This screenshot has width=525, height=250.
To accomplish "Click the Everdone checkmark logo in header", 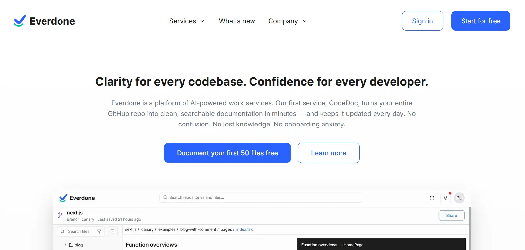I will 20,21.
